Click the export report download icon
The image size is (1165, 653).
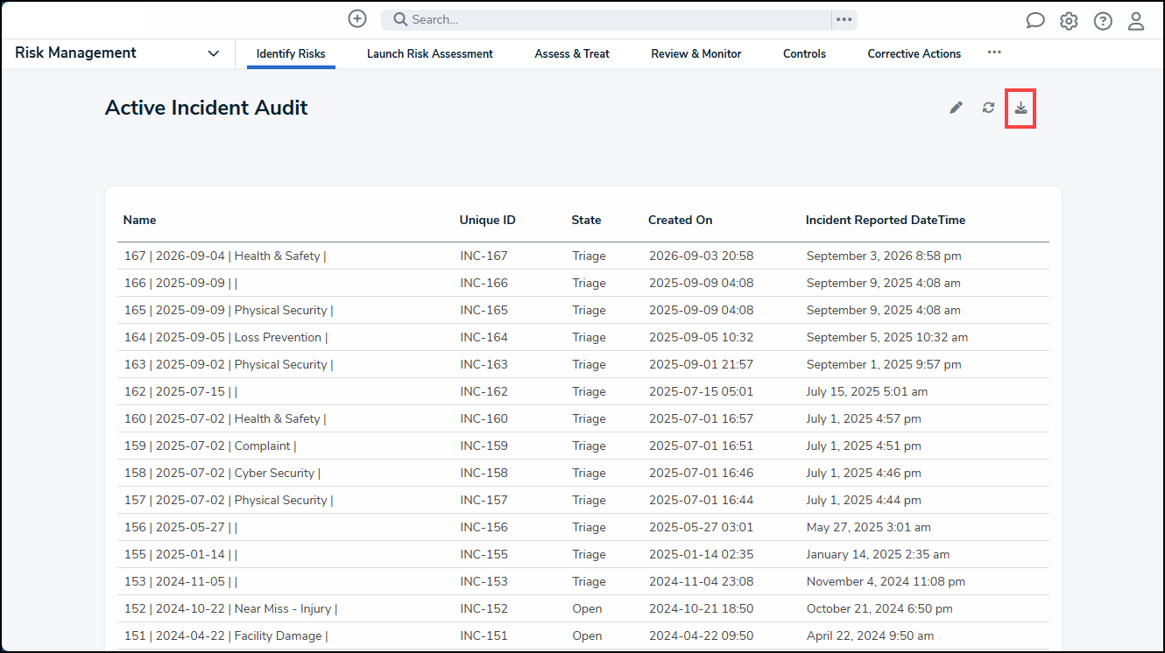[x=1020, y=109]
